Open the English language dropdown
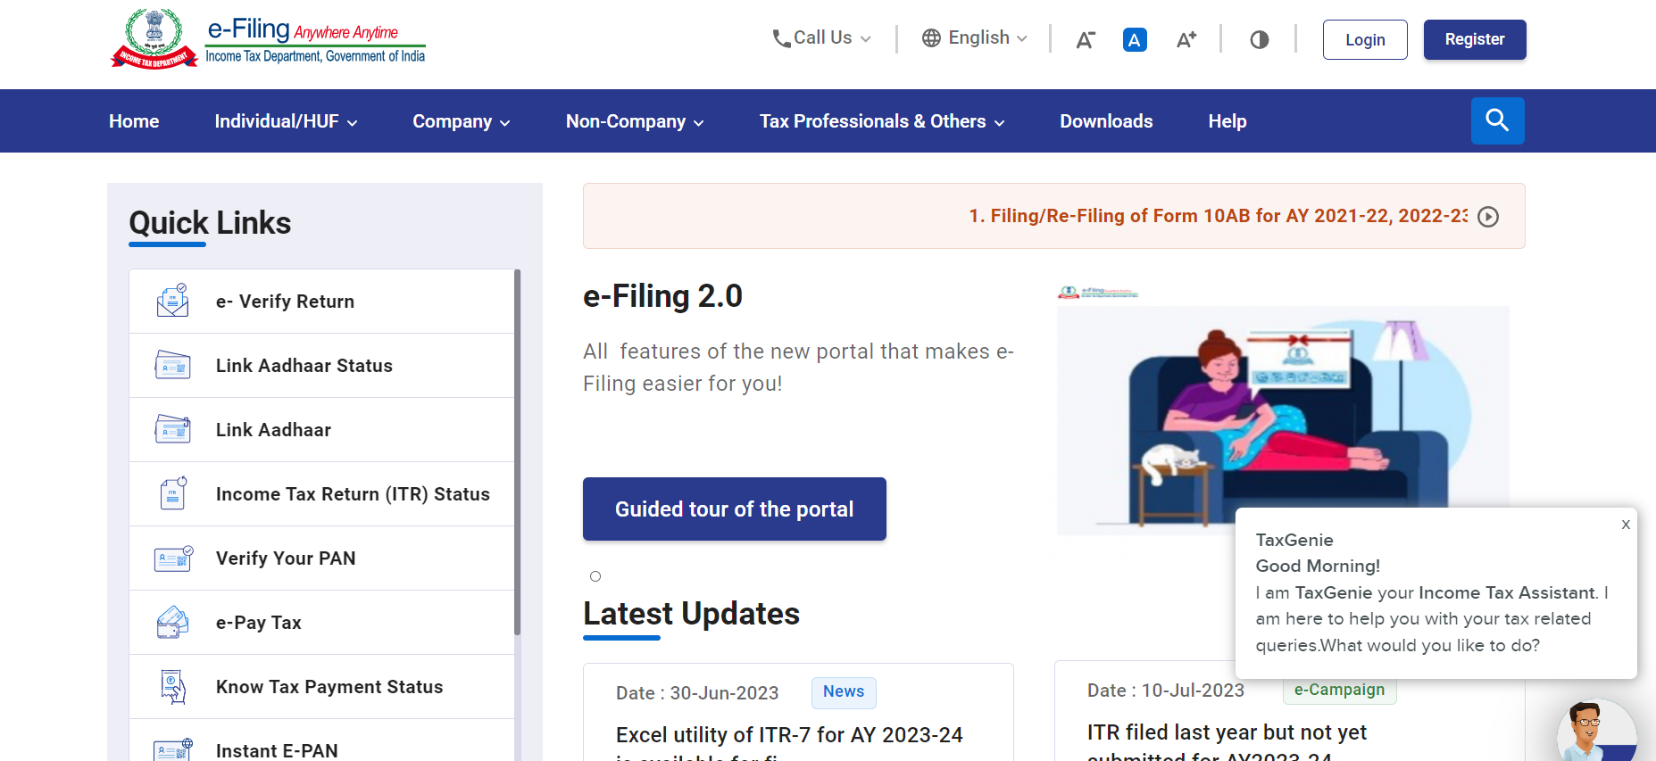 pos(975,38)
